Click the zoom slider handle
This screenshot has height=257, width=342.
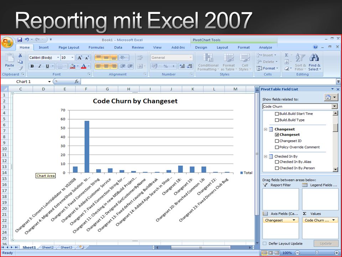pos(317,253)
